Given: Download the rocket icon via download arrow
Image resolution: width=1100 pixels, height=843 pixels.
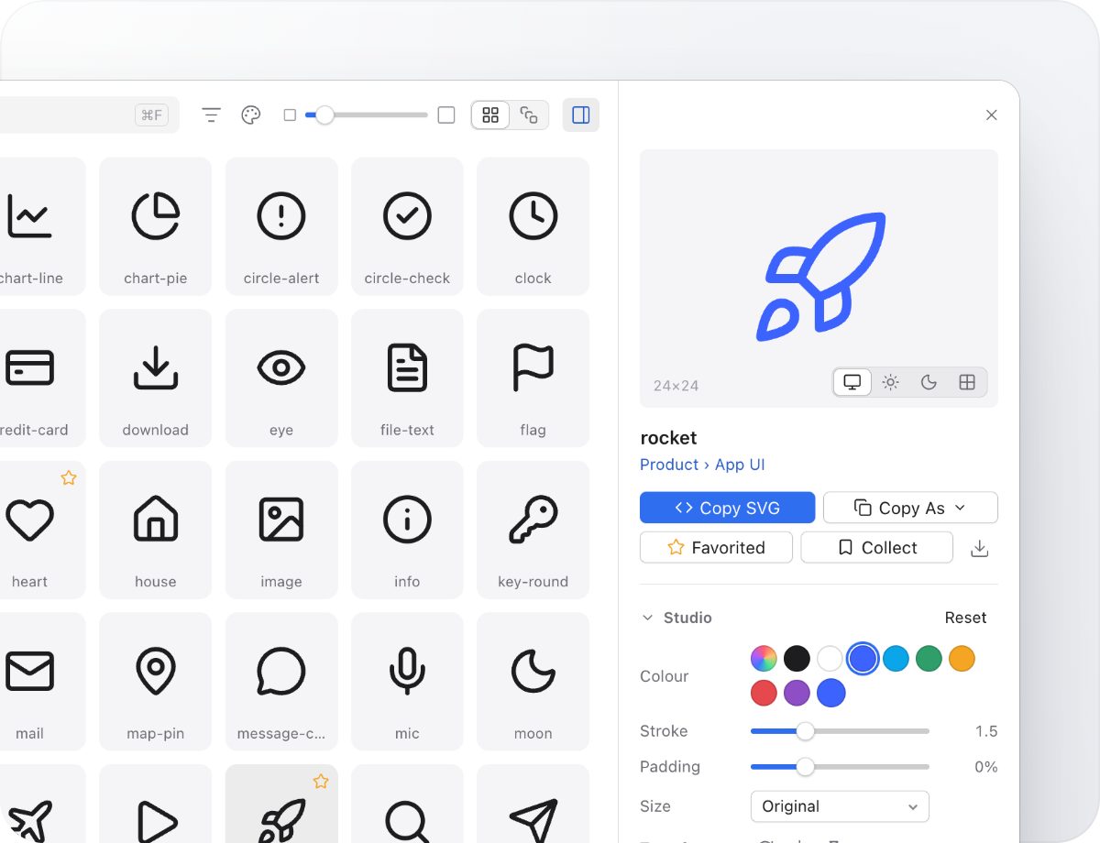Looking at the screenshot, I should [979, 548].
